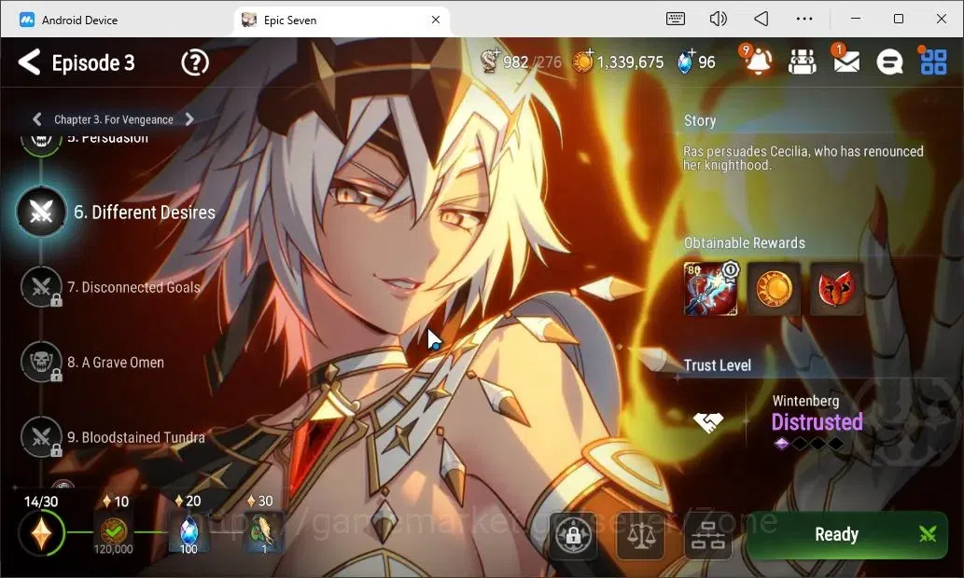Open the emulator more options dots
Viewport: 964px width, 578px height.
[804, 19]
